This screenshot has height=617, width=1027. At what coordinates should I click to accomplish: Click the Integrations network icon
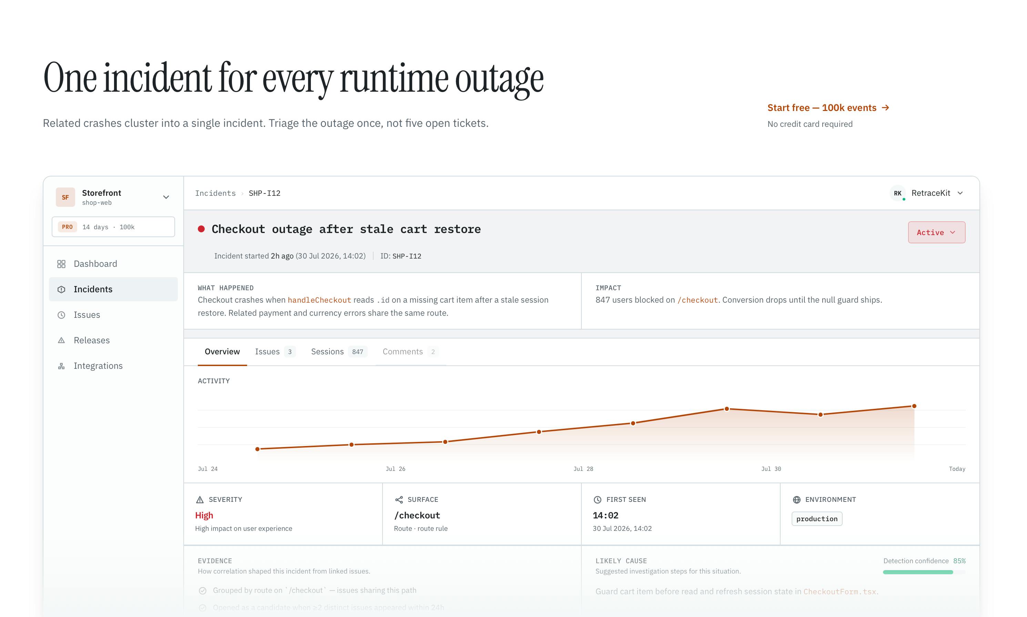click(x=61, y=366)
